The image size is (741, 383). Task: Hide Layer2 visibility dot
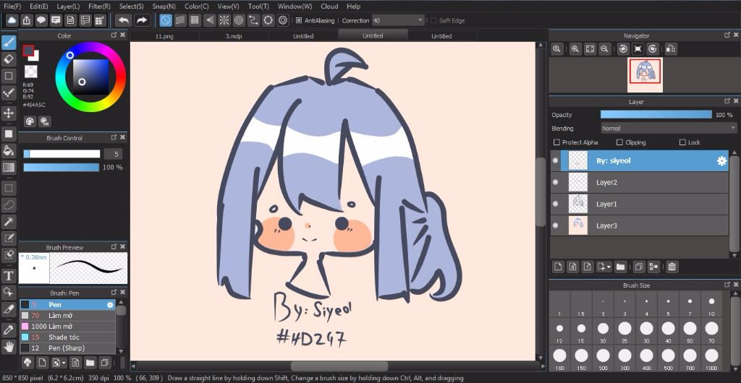(x=555, y=182)
